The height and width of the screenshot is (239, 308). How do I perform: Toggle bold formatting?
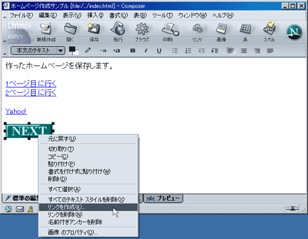coord(133,50)
